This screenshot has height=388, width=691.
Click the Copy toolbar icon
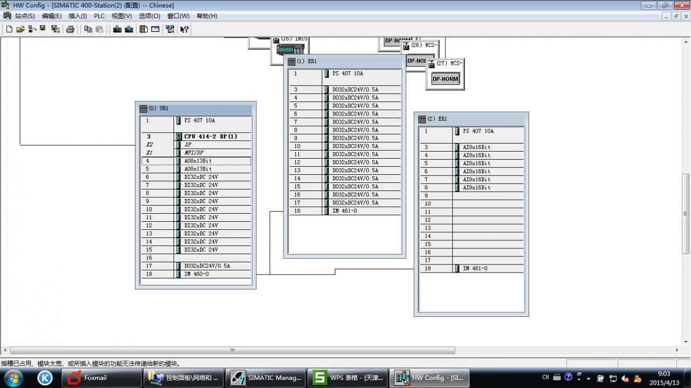click(88, 29)
